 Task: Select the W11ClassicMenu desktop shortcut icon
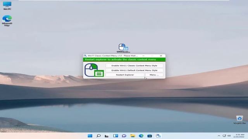[123, 48]
